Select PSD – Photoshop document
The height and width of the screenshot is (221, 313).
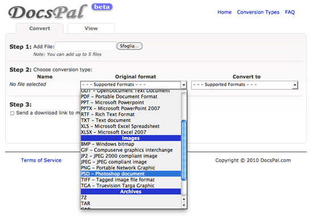point(131,174)
